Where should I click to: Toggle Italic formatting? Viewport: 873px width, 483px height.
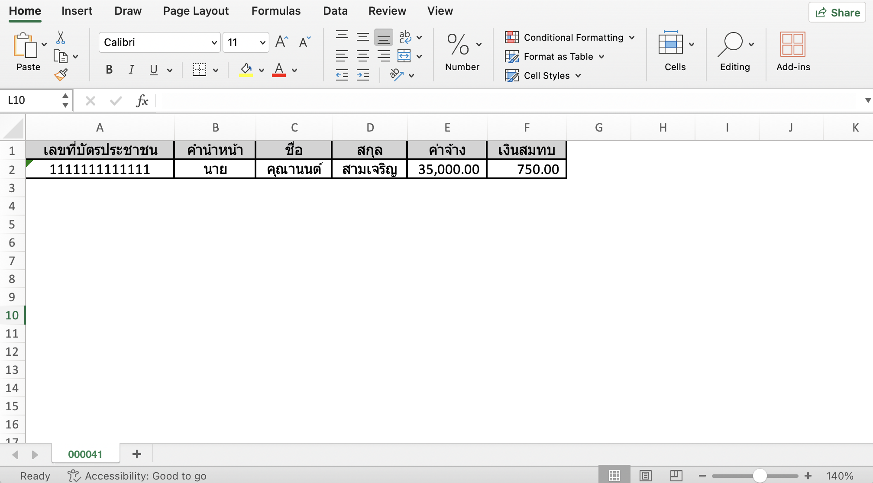pyautogui.click(x=131, y=70)
